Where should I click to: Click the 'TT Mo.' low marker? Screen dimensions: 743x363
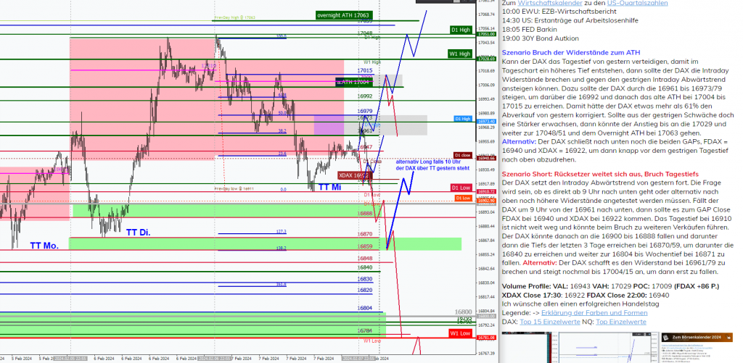click(44, 246)
